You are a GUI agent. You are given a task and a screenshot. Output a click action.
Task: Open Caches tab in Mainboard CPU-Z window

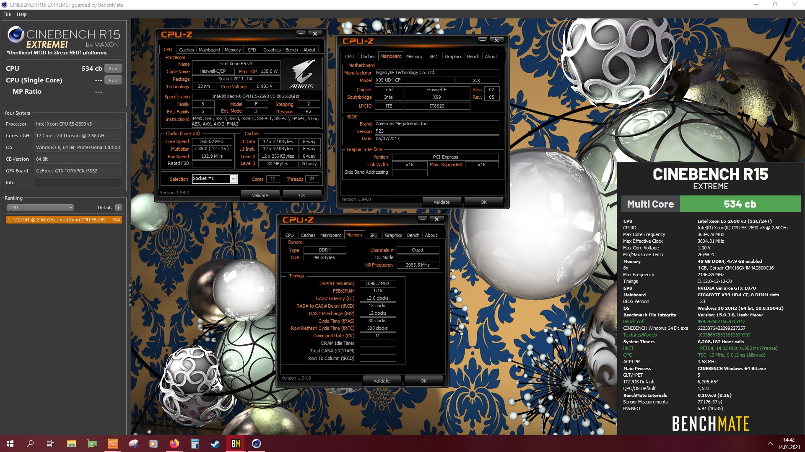368,56
